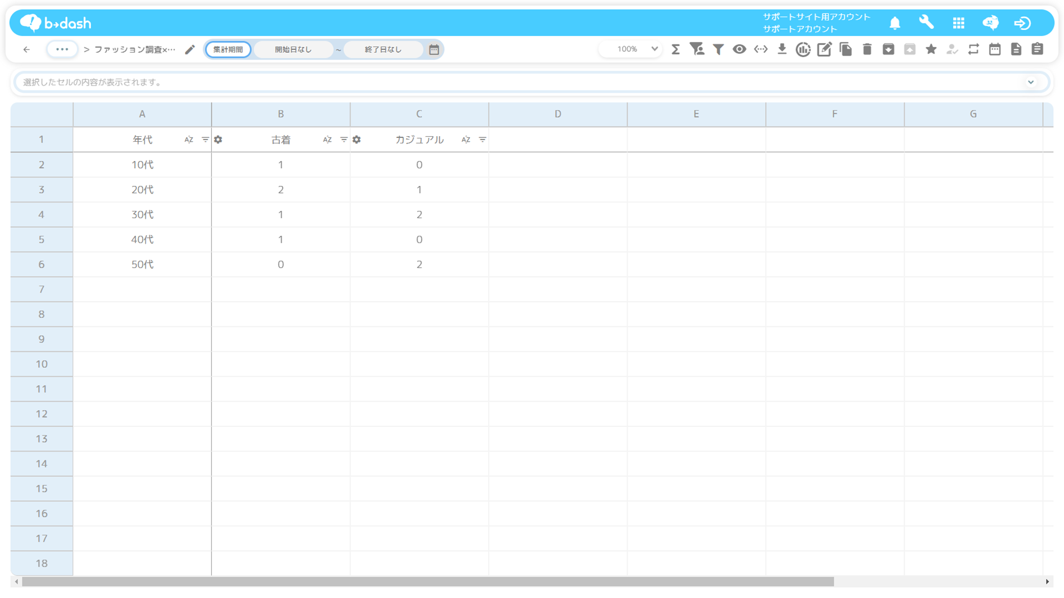Click the column width arrows icon
1064x598 pixels.
[x=761, y=50]
